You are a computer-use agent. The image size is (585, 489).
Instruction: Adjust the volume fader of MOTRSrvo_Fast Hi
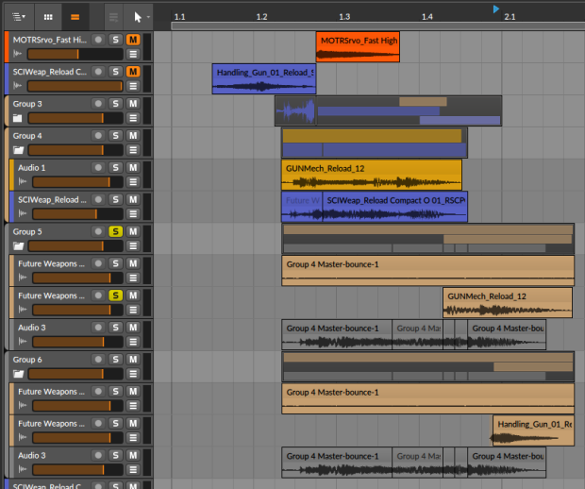tap(75, 54)
